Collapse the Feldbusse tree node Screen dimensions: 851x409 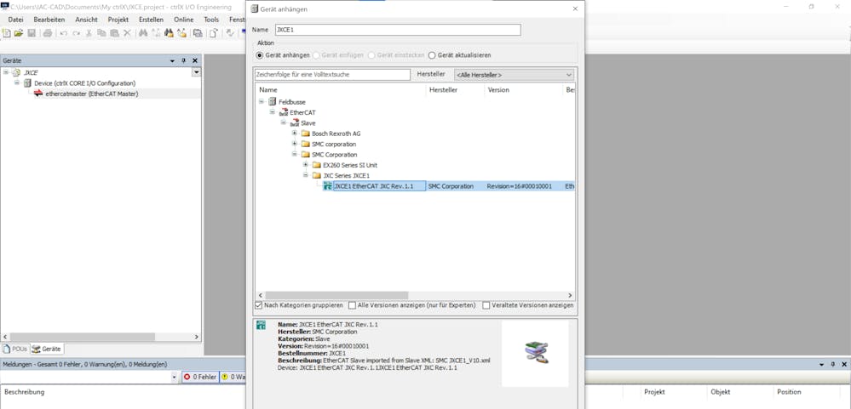pyautogui.click(x=262, y=101)
